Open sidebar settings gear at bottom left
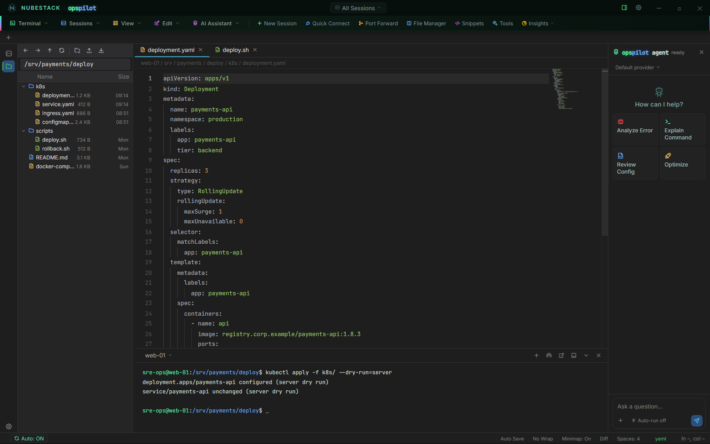Viewport: 710px width, 444px height. tap(8, 427)
